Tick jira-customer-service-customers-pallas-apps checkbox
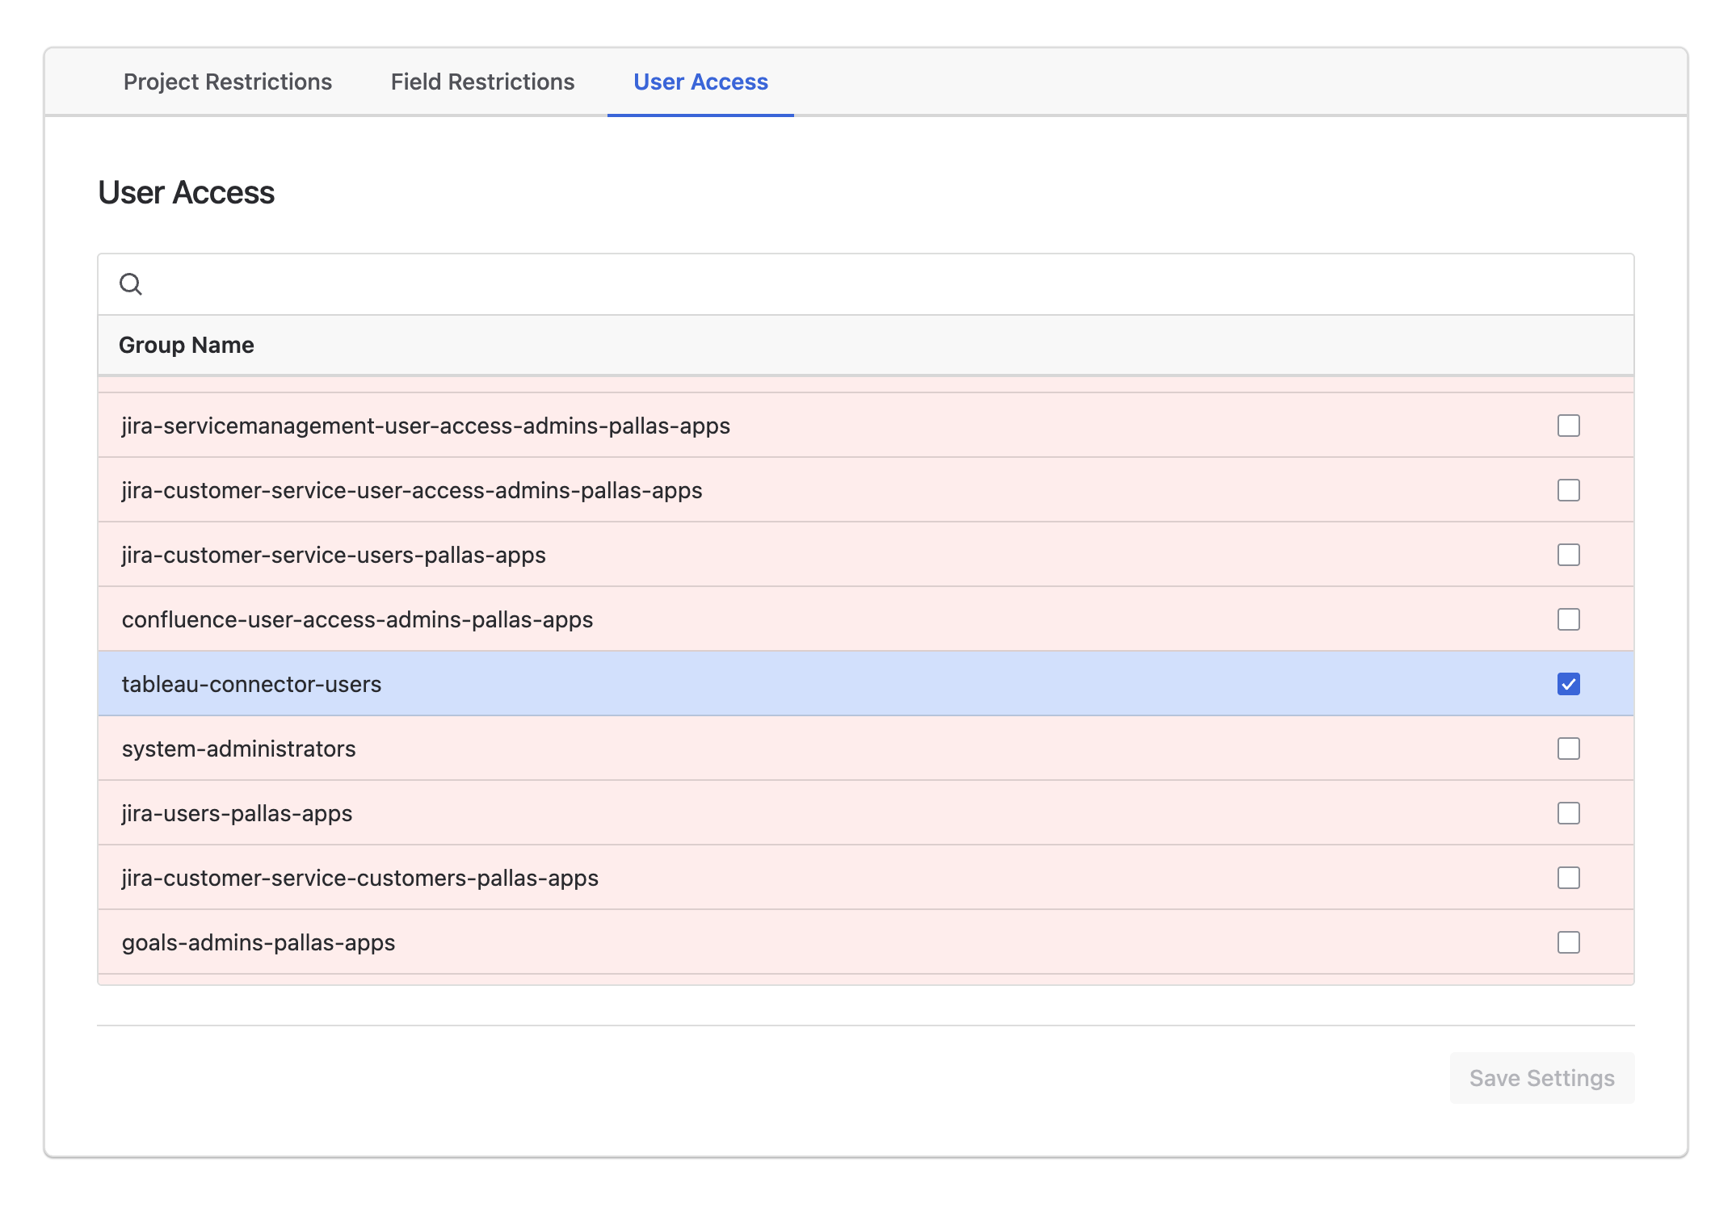This screenshot has height=1208, width=1732. click(1569, 878)
